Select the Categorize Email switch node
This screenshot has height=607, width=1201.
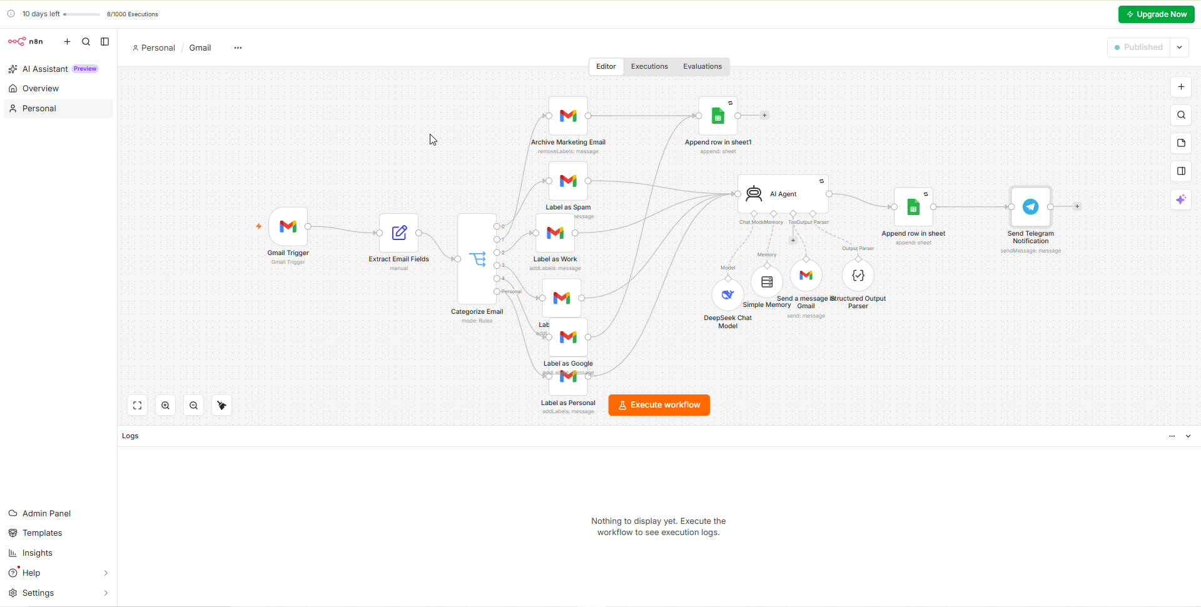477,259
